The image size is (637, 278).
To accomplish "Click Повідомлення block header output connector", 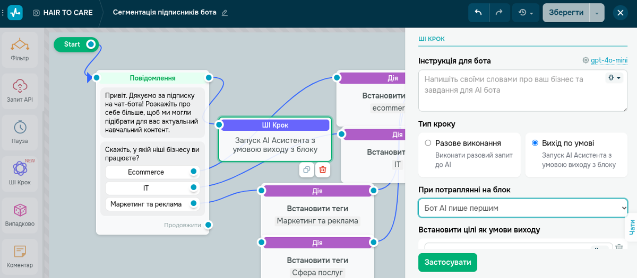I will pyautogui.click(x=209, y=78).
